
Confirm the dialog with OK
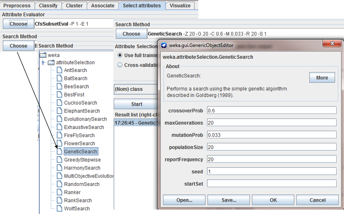(x=273, y=200)
